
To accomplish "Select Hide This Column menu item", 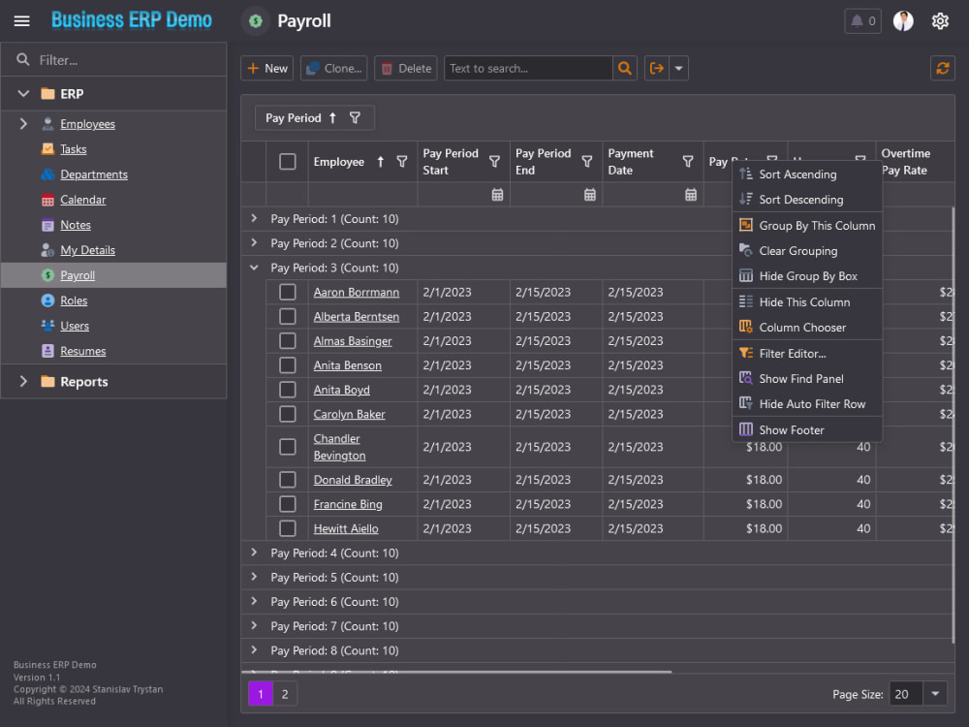I will 807,302.
